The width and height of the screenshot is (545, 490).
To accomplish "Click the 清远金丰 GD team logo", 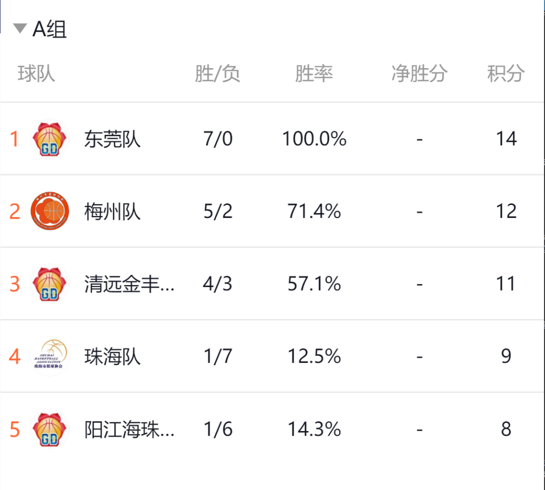I will (x=49, y=284).
